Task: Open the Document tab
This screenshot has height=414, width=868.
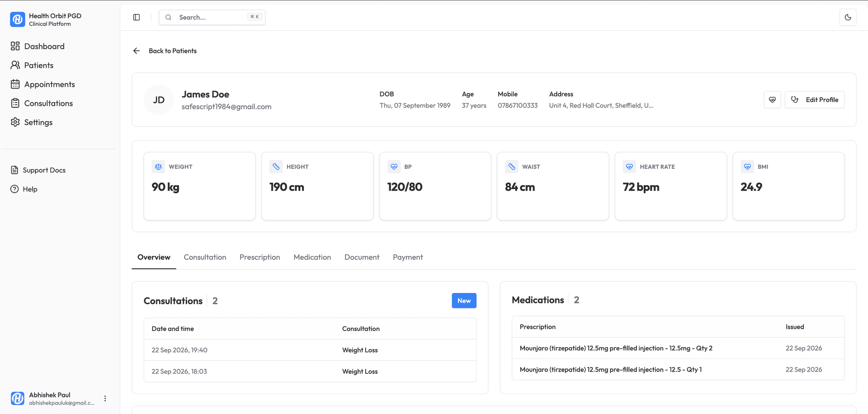Action: 362,257
